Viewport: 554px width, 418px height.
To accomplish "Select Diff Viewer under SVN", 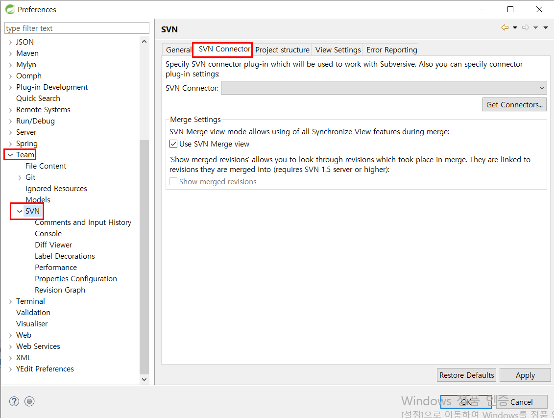I will pos(53,245).
